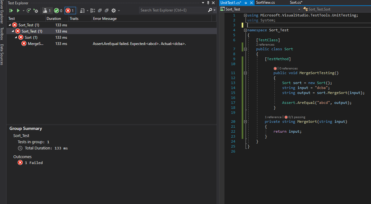The height and width of the screenshot is (204, 371).
Task: Toggle the failed tests filter
Action: [x=70, y=11]
